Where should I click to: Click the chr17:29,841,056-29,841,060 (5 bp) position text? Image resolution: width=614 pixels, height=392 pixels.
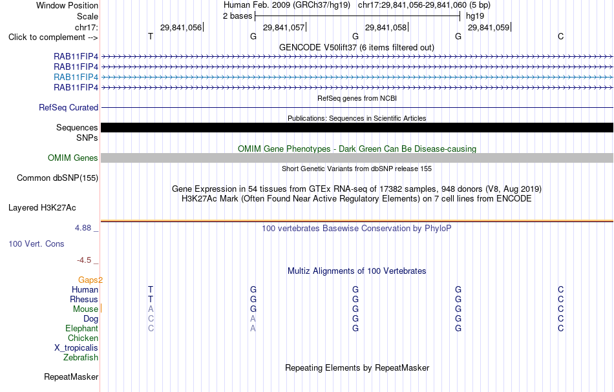click(424, 5)
